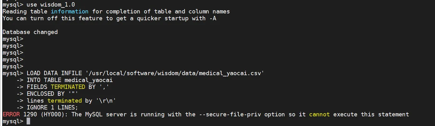This screenshot has width=435, height=126.
Task: Click the blue word "information"
Action: click(x=70, y=12)
